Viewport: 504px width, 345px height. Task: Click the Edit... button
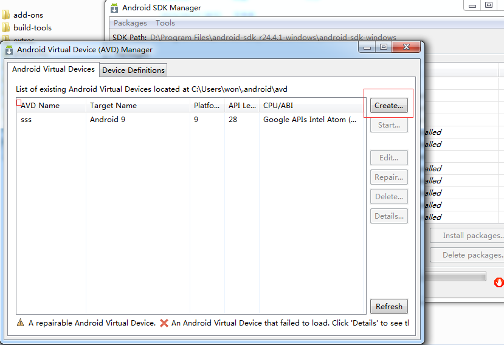click(389, 158)
